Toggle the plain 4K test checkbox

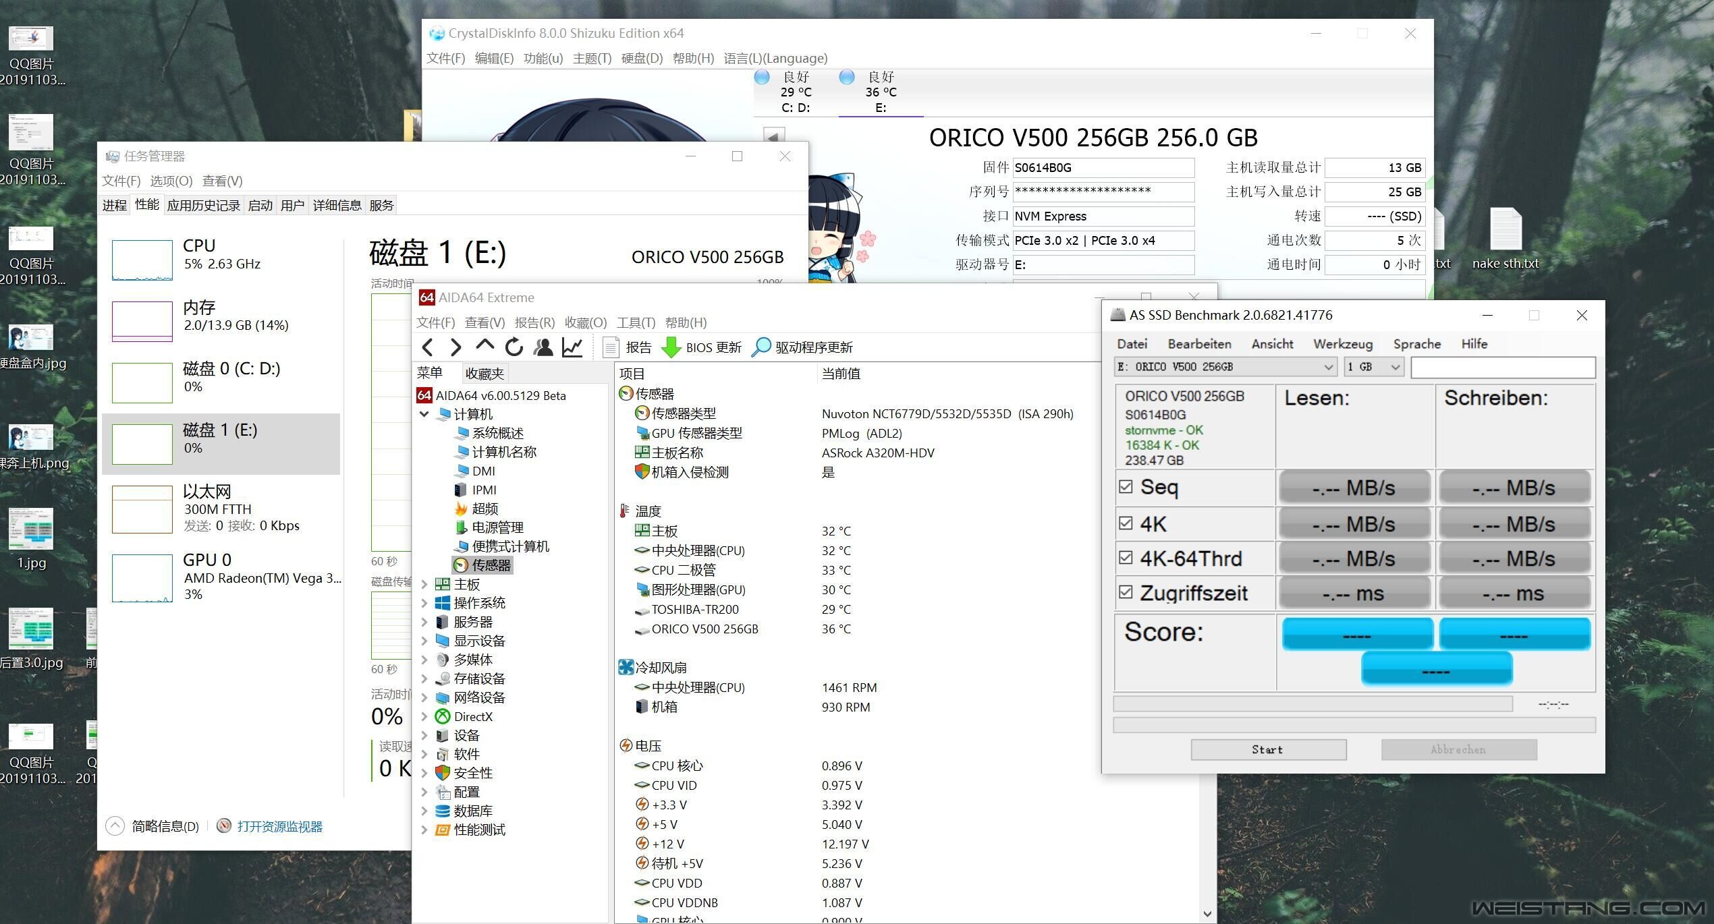click(x=1126, y=523)
